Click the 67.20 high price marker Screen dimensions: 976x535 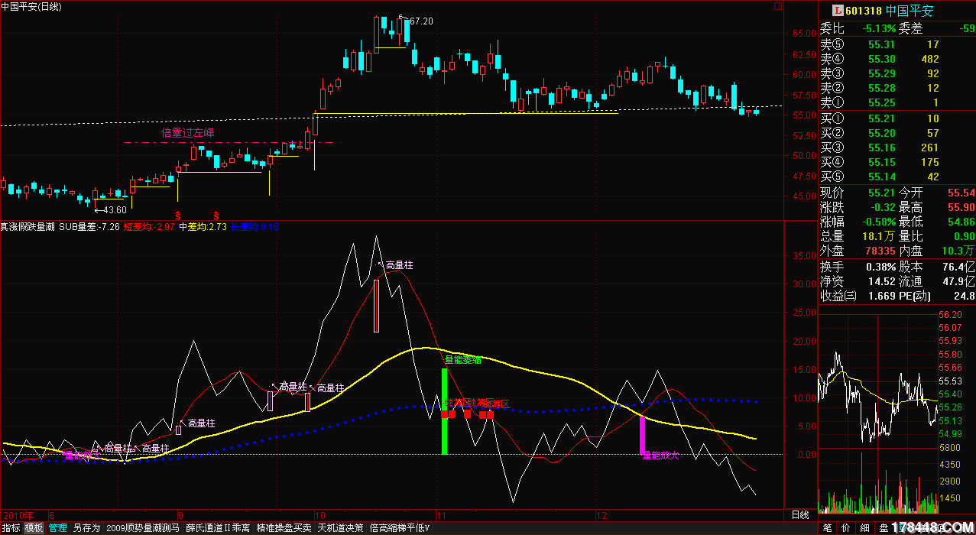pyautogui.click(x=420, y=21)
